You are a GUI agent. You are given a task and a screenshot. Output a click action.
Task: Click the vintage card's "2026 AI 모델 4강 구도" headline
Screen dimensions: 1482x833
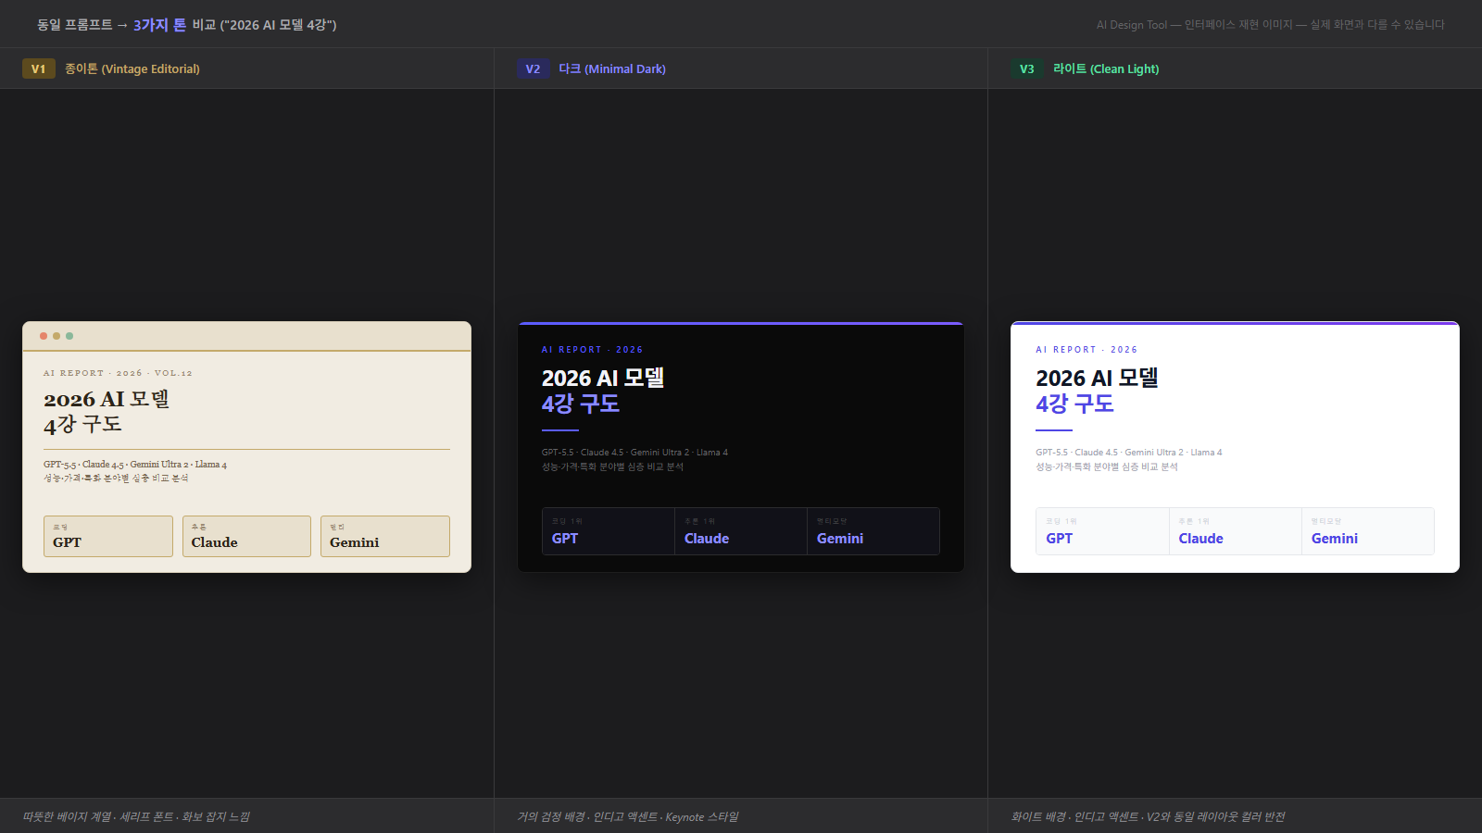(x=107, y=412)
